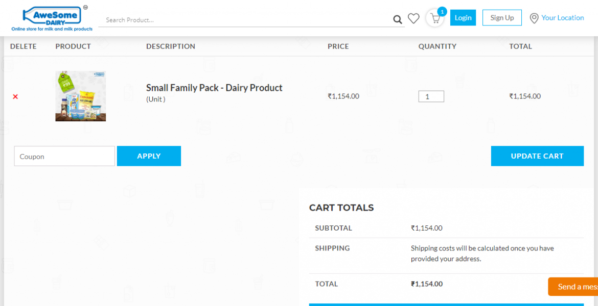This screenshot has height=306, width=598.
Task: Focus the Search Product field
Action: click(x=245, y=20)
